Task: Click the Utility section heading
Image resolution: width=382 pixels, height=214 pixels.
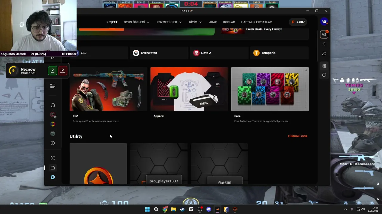Action: pyautogui.click(x=76, y=136)
